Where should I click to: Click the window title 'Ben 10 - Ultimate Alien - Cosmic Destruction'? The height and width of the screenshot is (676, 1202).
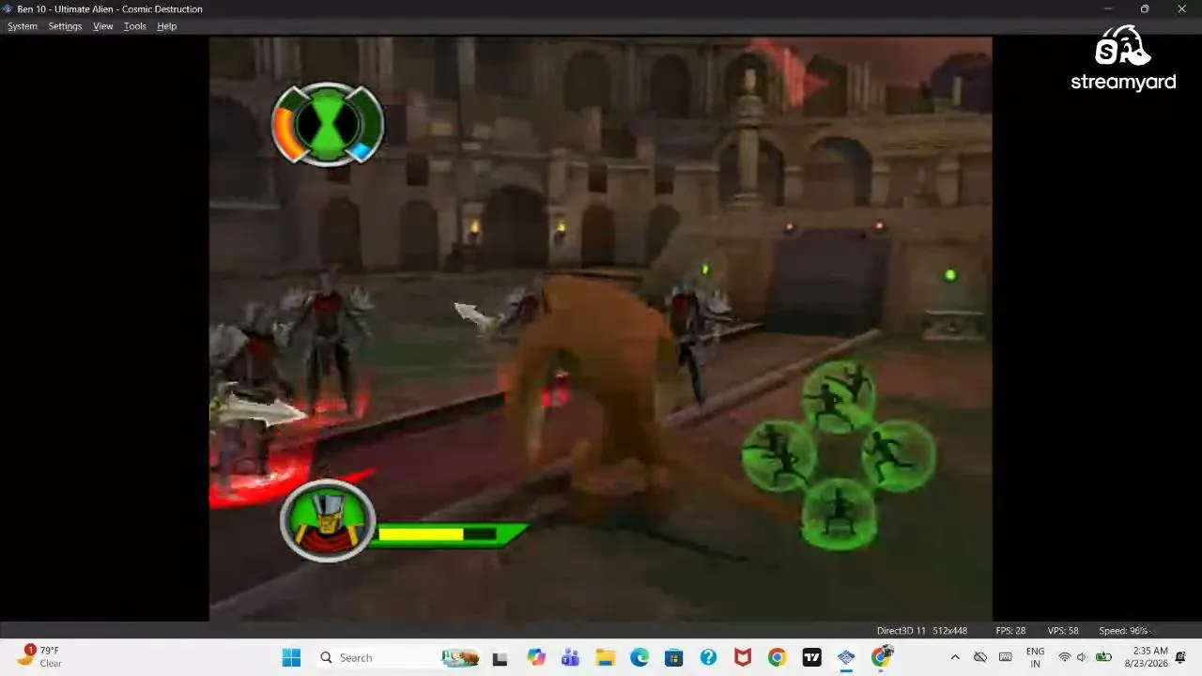110,8
